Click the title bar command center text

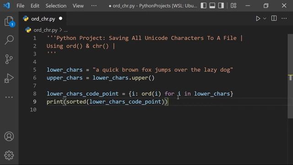point(153,6)
